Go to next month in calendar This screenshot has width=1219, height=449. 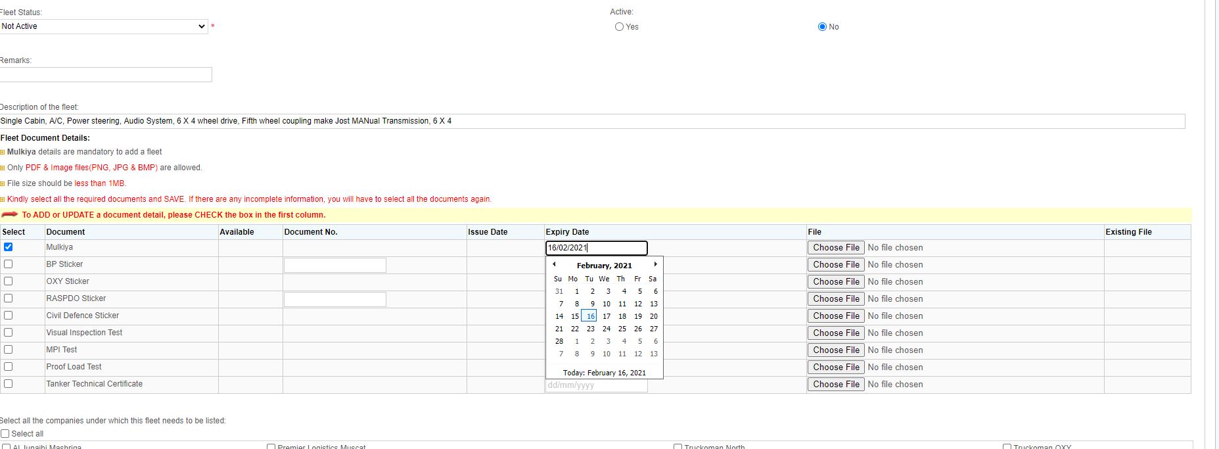(x=655, y=264)
